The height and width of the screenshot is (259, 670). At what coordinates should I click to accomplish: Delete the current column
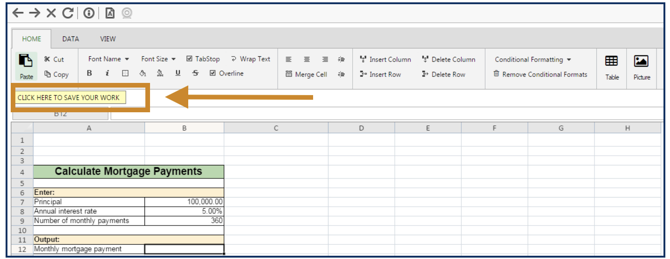(448, 59)
